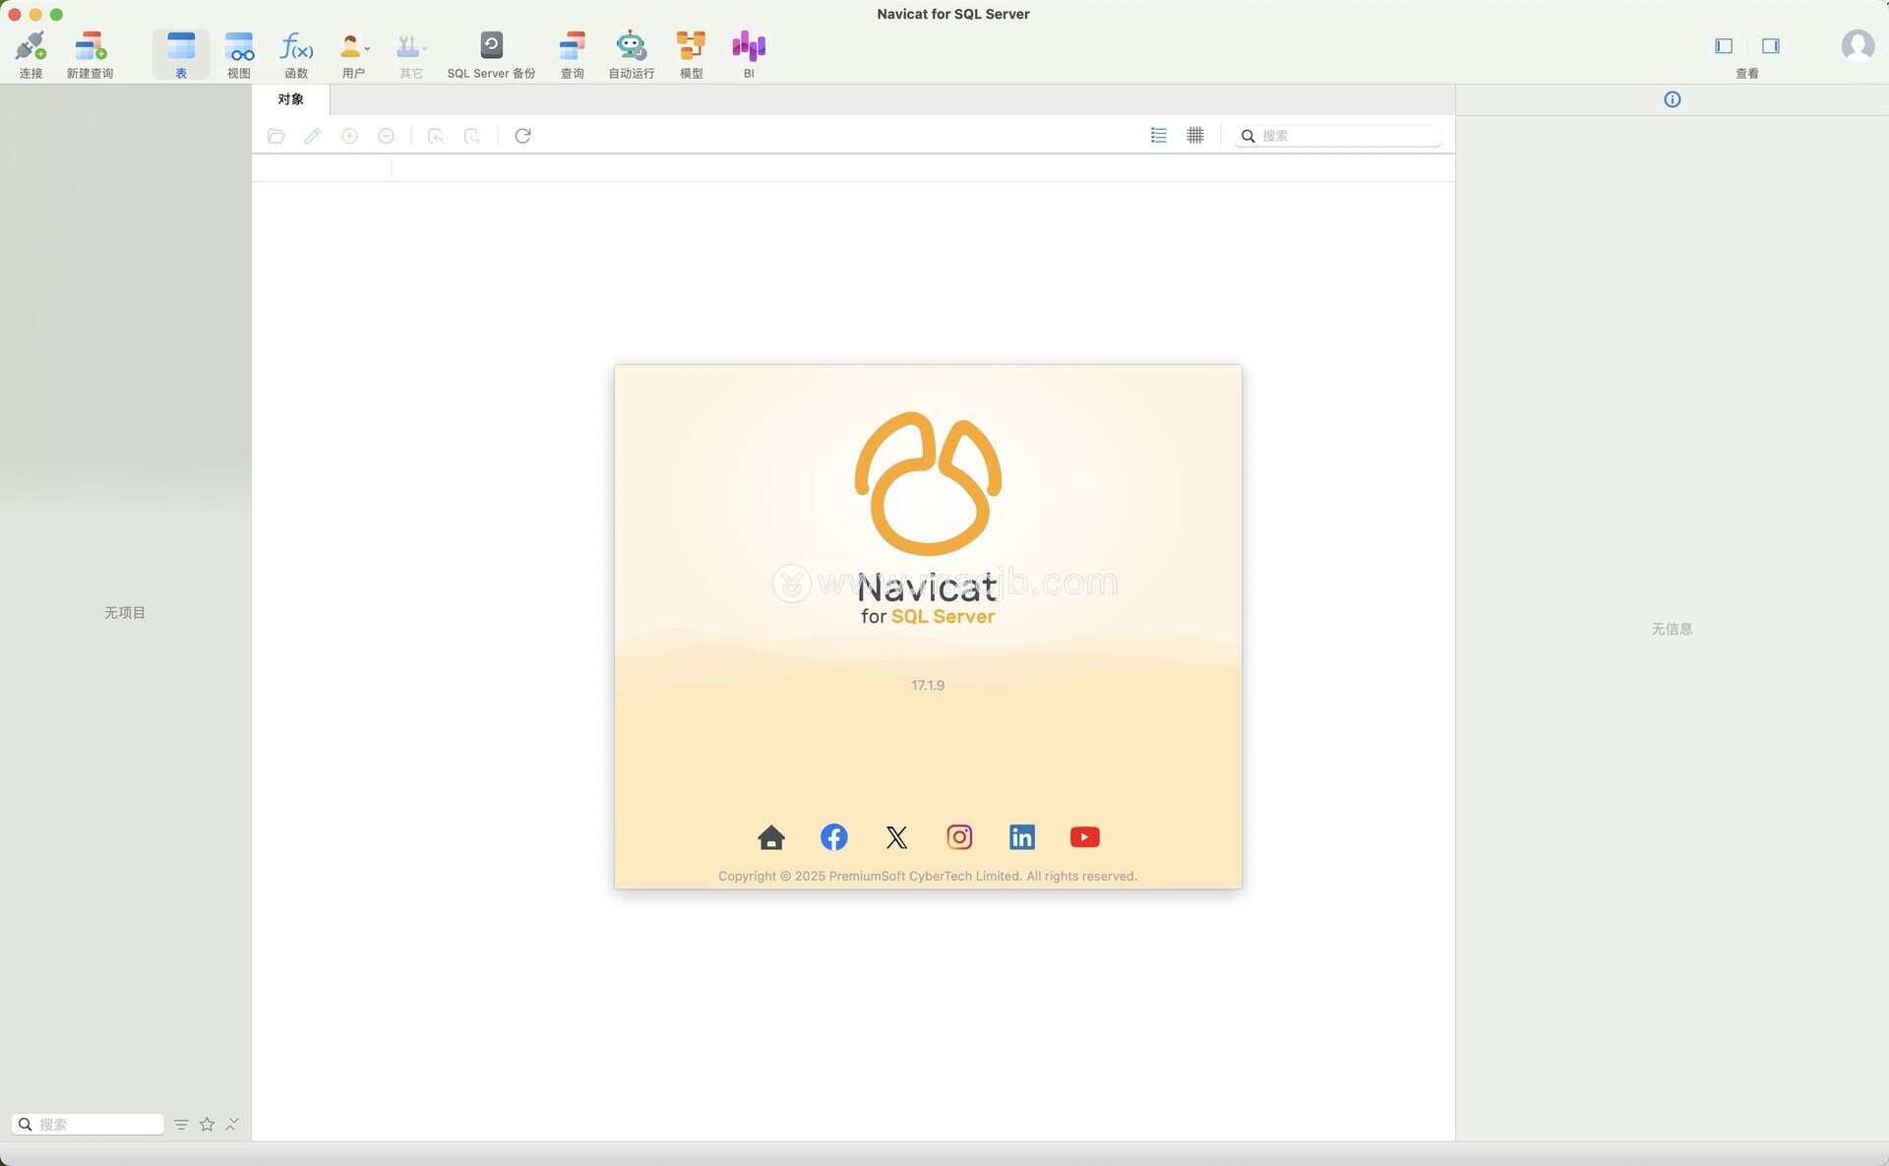Switch to grid detail view
1889x1166 pixels.
point(1195,136)
